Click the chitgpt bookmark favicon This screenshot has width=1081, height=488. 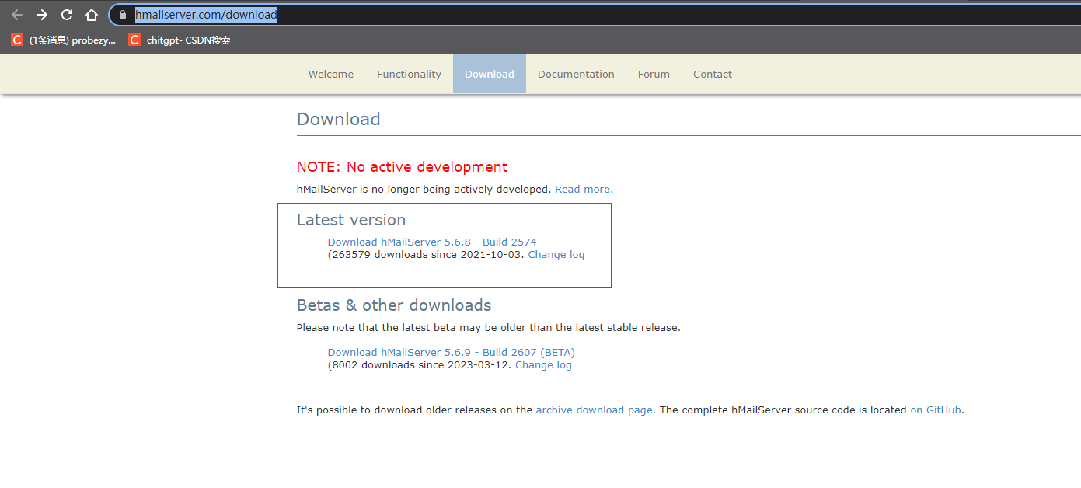(134, 40)
